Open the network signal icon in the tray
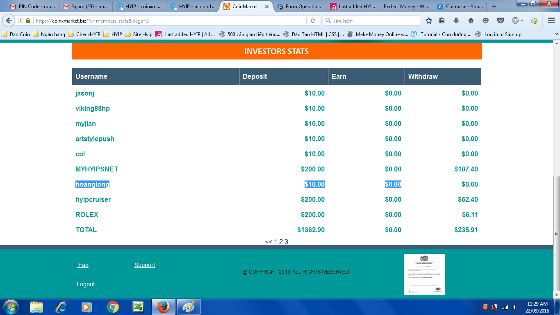 coord(505,307)
